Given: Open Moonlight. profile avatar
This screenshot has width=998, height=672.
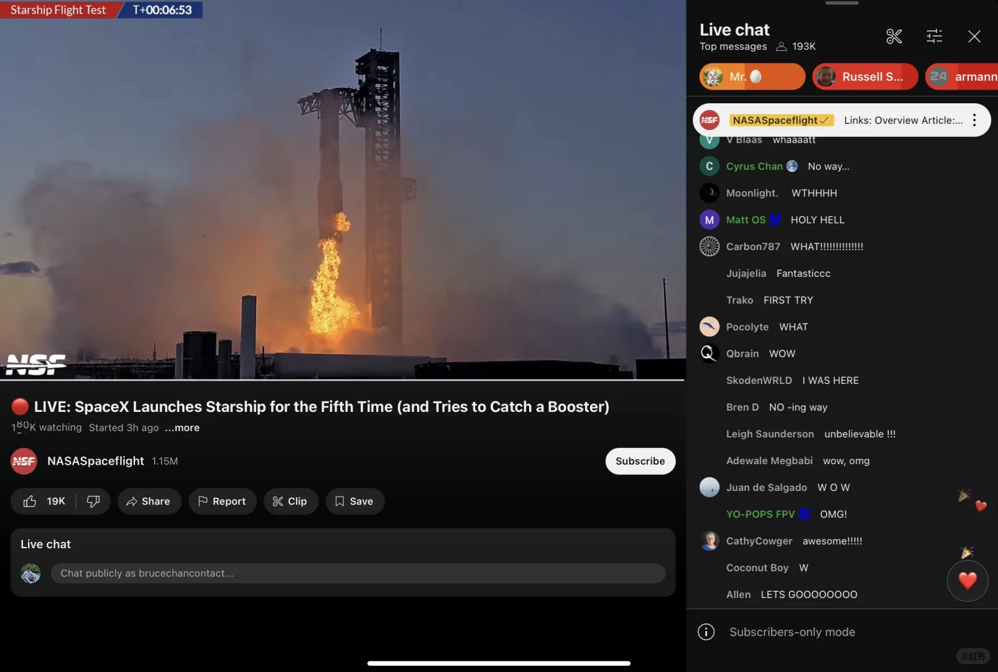Looking at the screenshot, I should tap(709, 193).
